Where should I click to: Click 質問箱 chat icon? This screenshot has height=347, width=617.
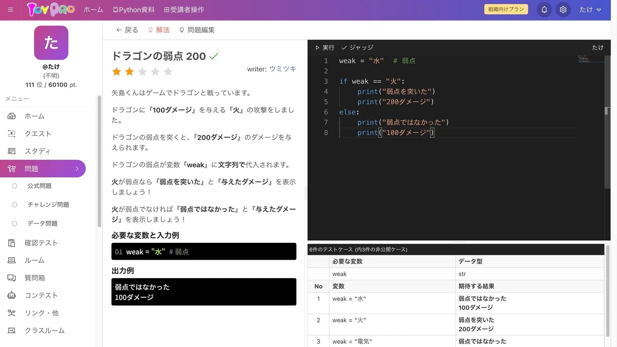click(x=11, y=278)
